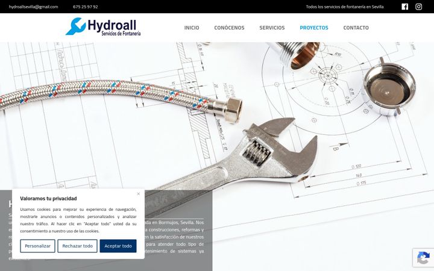Open the CONTACTO page

coord(356,28)
